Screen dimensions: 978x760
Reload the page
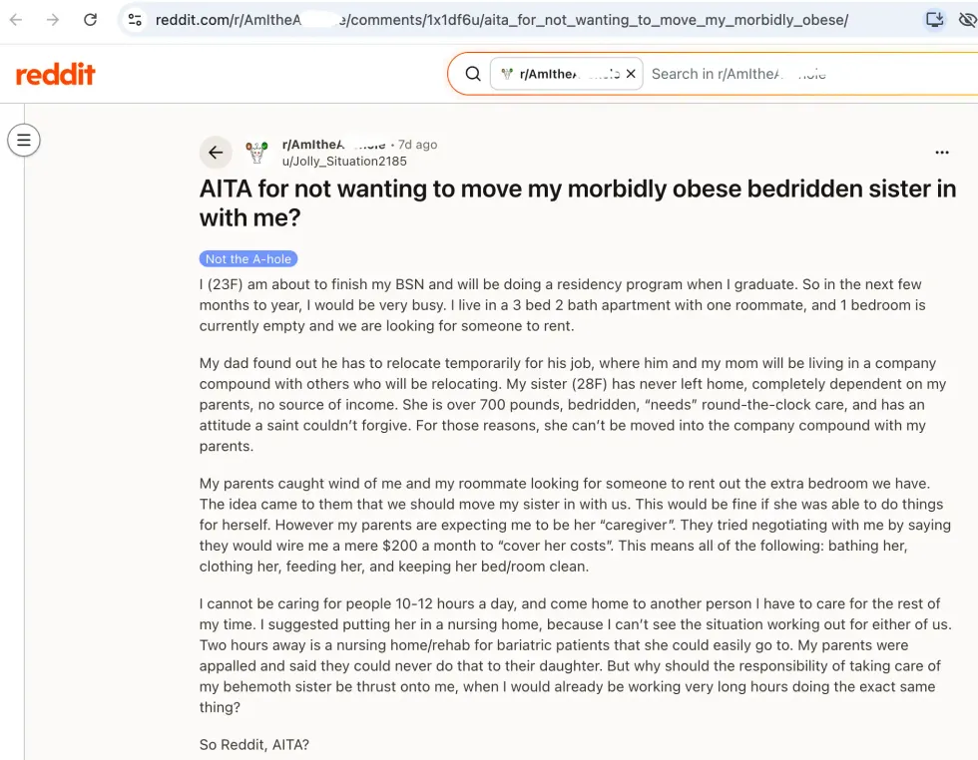(91, 20)
